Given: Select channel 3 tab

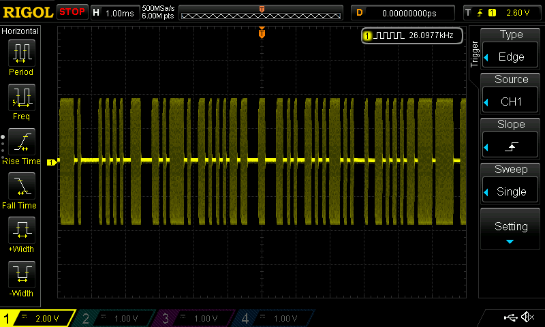Looking at the screenshot, I should coord(193,318).
